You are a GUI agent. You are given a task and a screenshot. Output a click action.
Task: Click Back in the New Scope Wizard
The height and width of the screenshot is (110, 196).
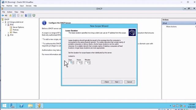click(x=106, y=82)
